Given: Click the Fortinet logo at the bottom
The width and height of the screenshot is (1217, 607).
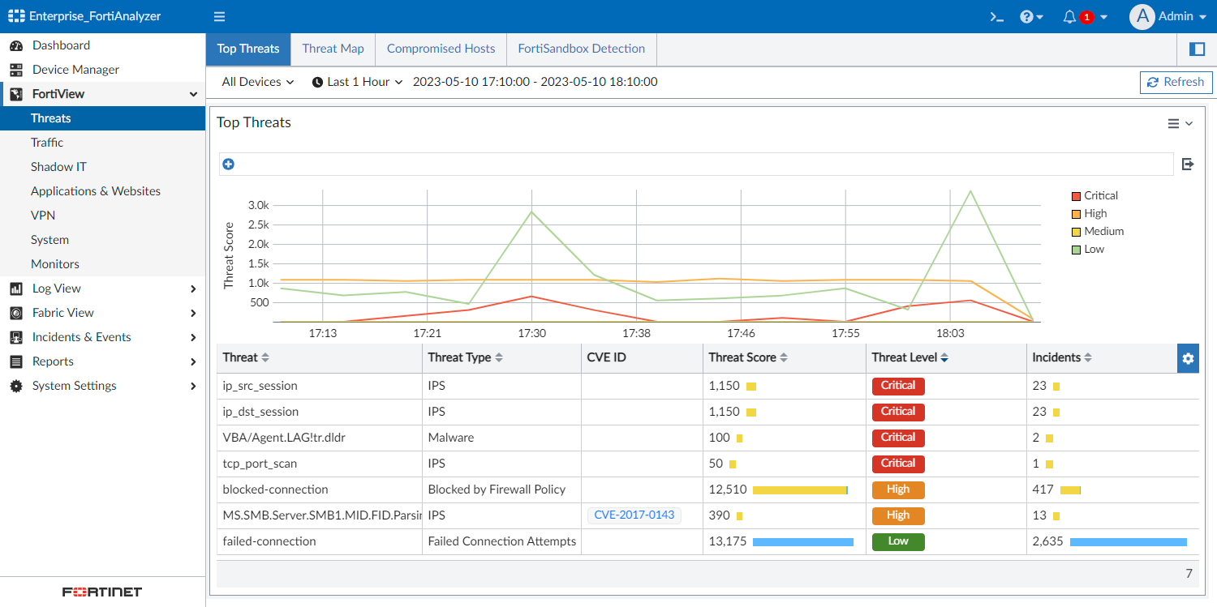Looking at the screenshot, I should tap(101, 592).
